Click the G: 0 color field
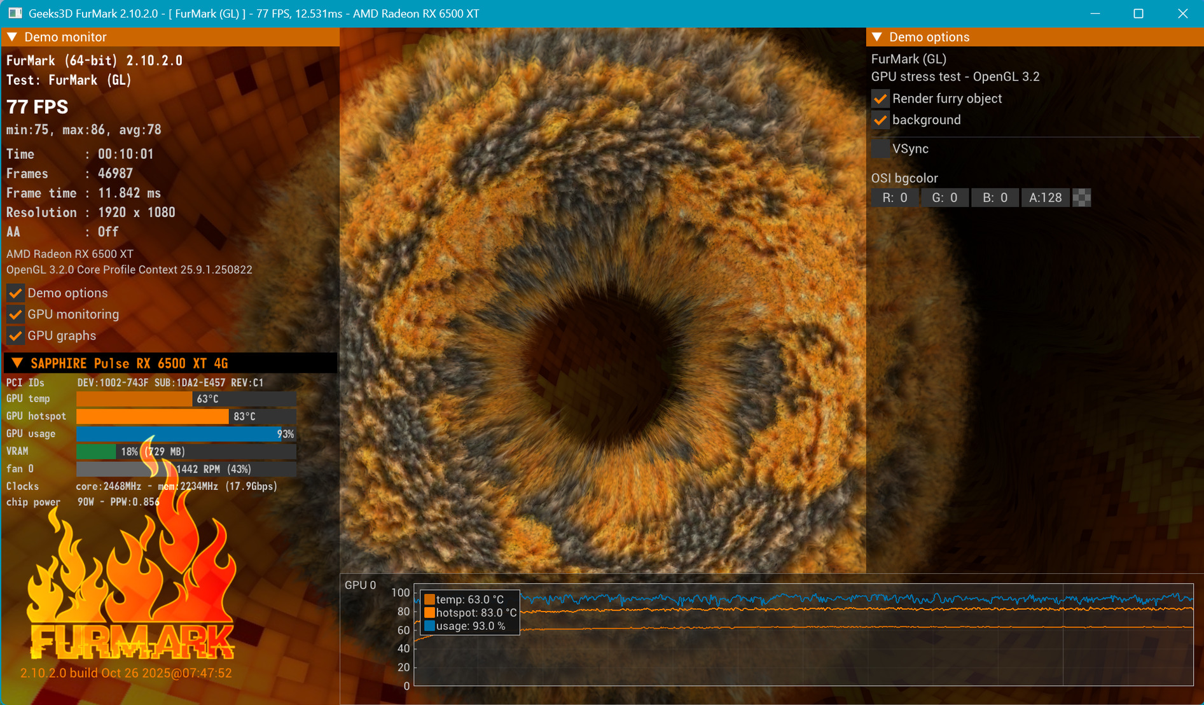 click(x=945, y=198)
